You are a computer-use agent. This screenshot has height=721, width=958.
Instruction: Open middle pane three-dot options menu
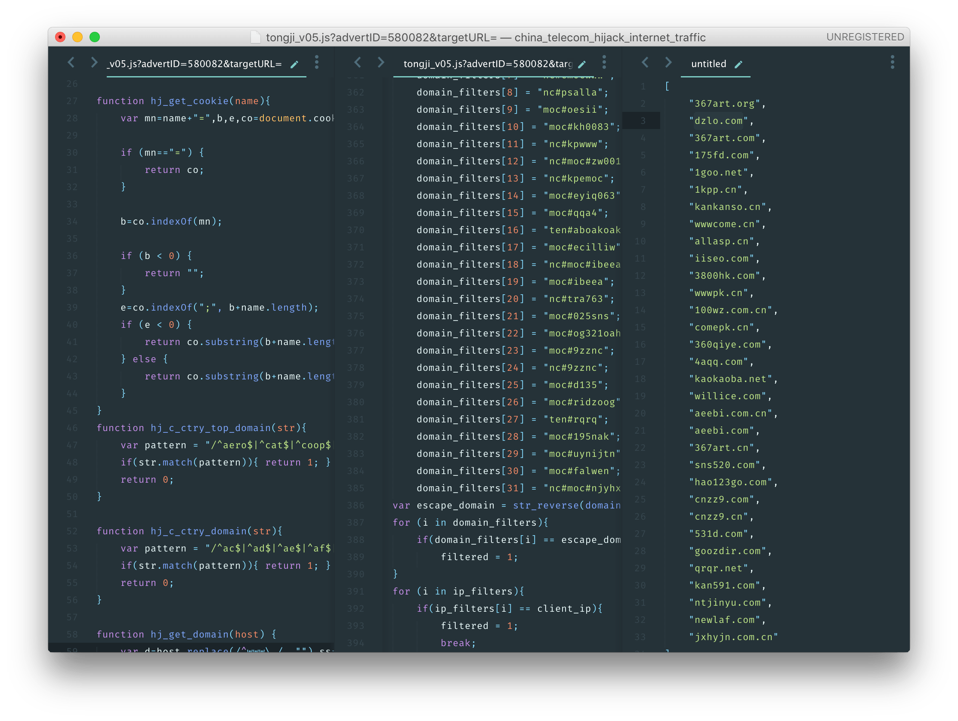pyautogui.click(x=604, y=62)
